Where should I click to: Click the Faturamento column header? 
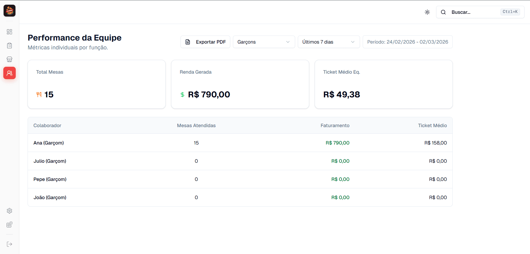335,125
